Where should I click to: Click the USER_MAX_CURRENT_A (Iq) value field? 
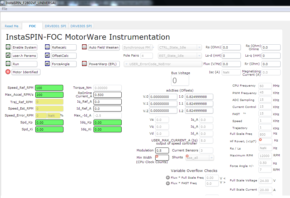tap(206, 141)
